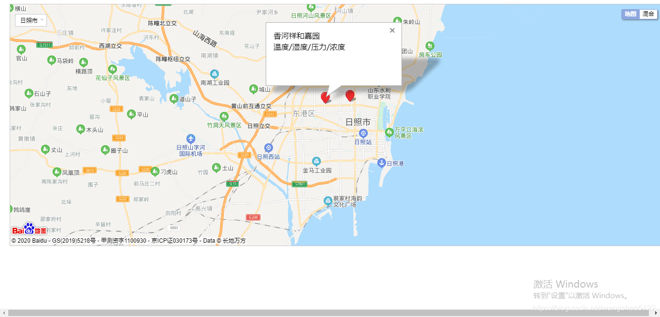Click the 房车公园 park icon

[430, 46]
